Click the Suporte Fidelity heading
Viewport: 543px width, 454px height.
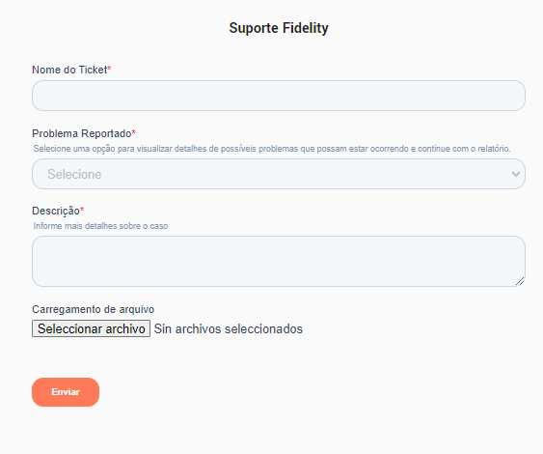tap(279, 28)
